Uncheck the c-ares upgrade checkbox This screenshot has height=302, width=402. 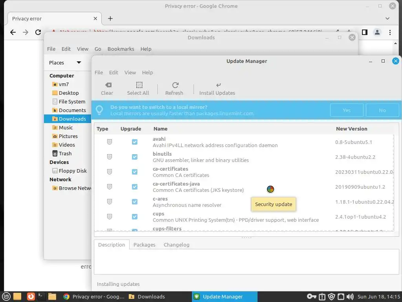135,202
